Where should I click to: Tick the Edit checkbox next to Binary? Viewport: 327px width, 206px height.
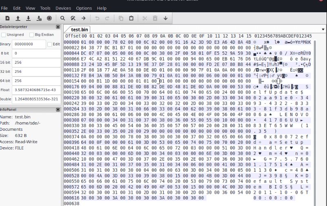pyautogui.click(x=50, y=44)
